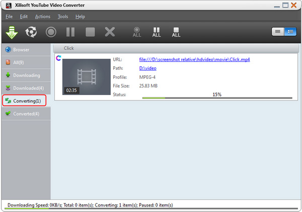
Task: Click the Converting(1) green squares icon
Action: click(8, 100)
